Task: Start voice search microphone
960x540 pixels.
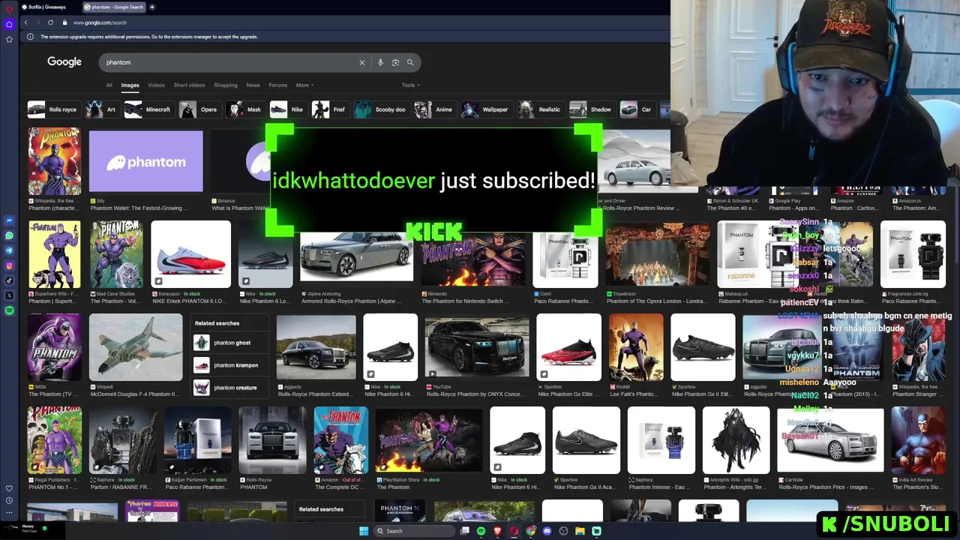Action: point(380,62)
